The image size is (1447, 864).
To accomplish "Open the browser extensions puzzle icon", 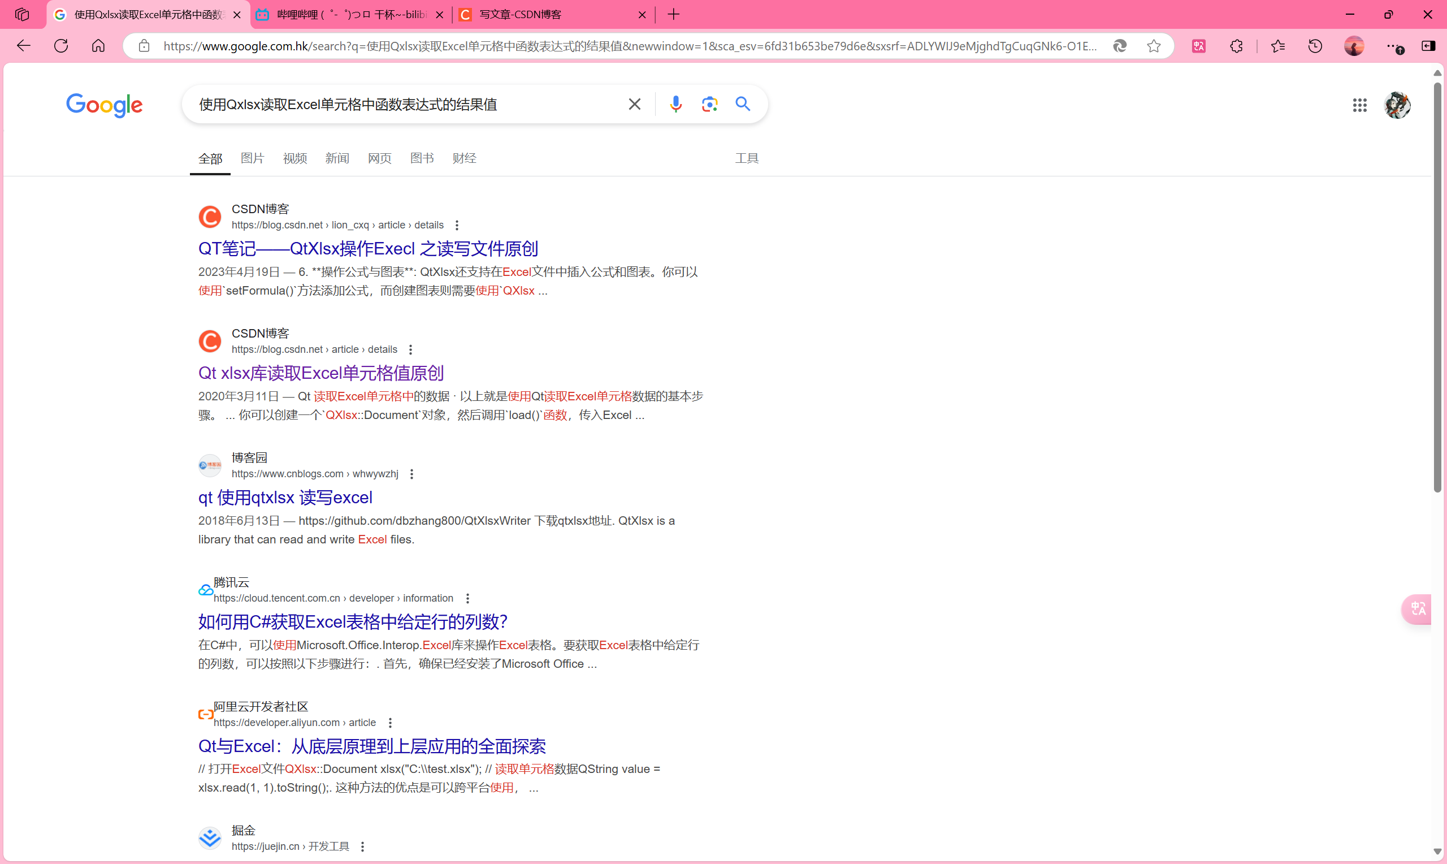I will click(x=1236, y=46).
